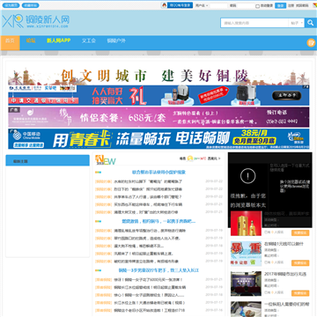Open activity title 在铜陵1元钱可以做什
Image resolution: width=317 pixels, height=317 pixels.
(x=284, y=244)
